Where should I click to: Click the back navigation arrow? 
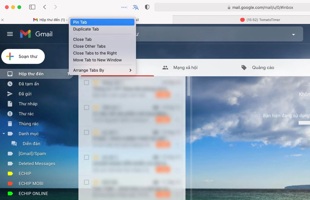(45, 7)
